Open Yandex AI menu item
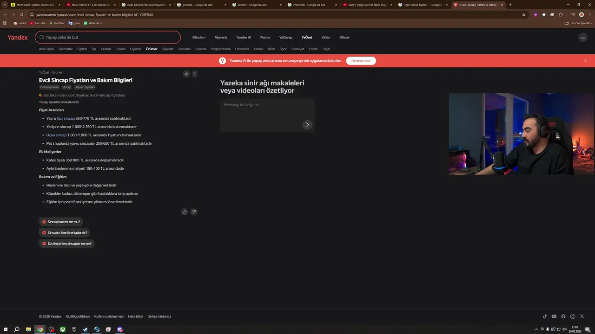 click(244, 38)
